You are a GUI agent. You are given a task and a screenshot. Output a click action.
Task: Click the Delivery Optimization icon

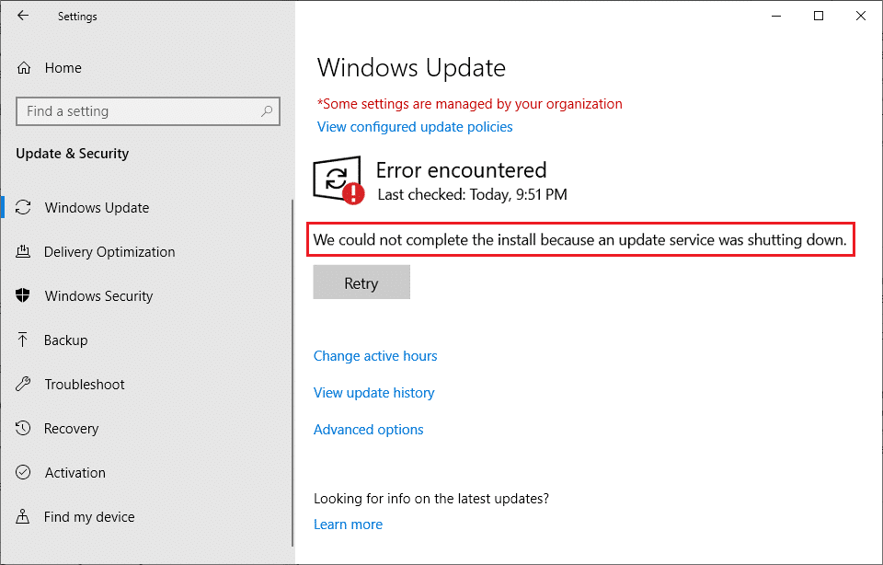25,252
